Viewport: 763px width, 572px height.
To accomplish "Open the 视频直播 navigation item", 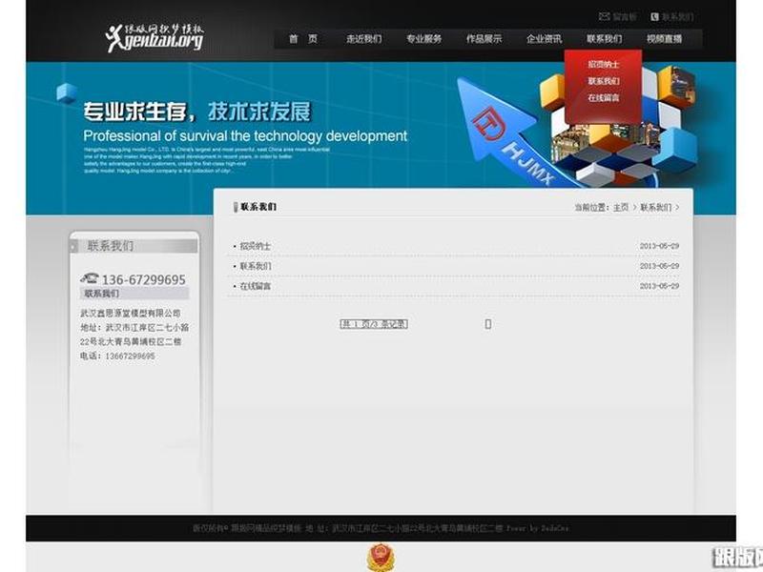I will point(664,39).
